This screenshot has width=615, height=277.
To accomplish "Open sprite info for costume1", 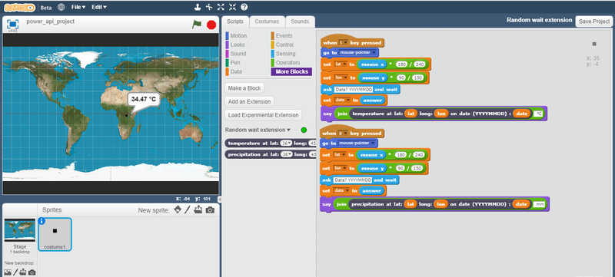I will (x=42, y=221).
